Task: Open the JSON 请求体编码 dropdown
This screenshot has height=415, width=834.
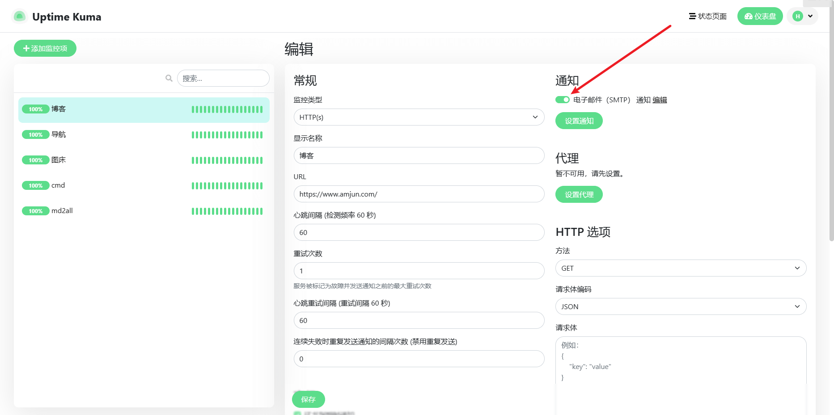Action: click(x=680, y=306)
